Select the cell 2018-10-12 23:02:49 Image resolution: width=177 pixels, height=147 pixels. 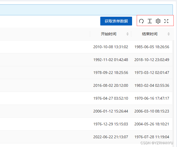click(152, 60)
